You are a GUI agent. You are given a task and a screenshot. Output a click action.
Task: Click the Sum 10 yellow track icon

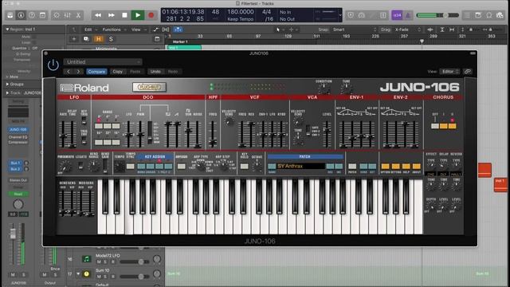86,274
